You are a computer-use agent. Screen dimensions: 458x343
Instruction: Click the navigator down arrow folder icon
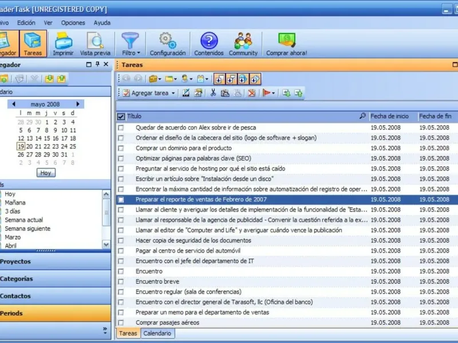tap(49, 79)
